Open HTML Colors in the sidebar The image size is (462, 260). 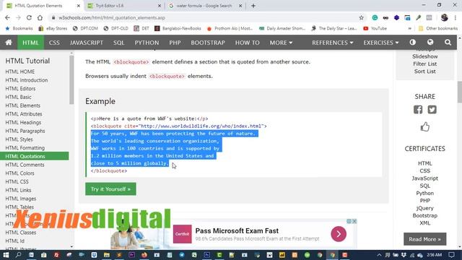(19, 173)
